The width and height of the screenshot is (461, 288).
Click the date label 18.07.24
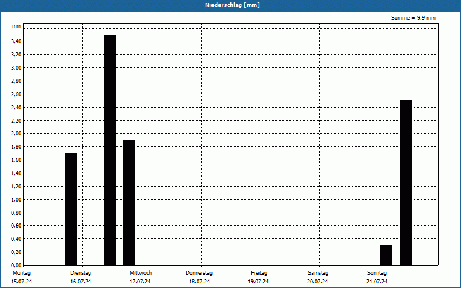pyautogui.click(x=199, y=282)
